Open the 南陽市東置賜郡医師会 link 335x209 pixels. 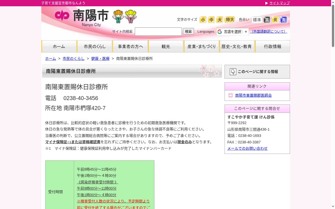click(253, 95)
